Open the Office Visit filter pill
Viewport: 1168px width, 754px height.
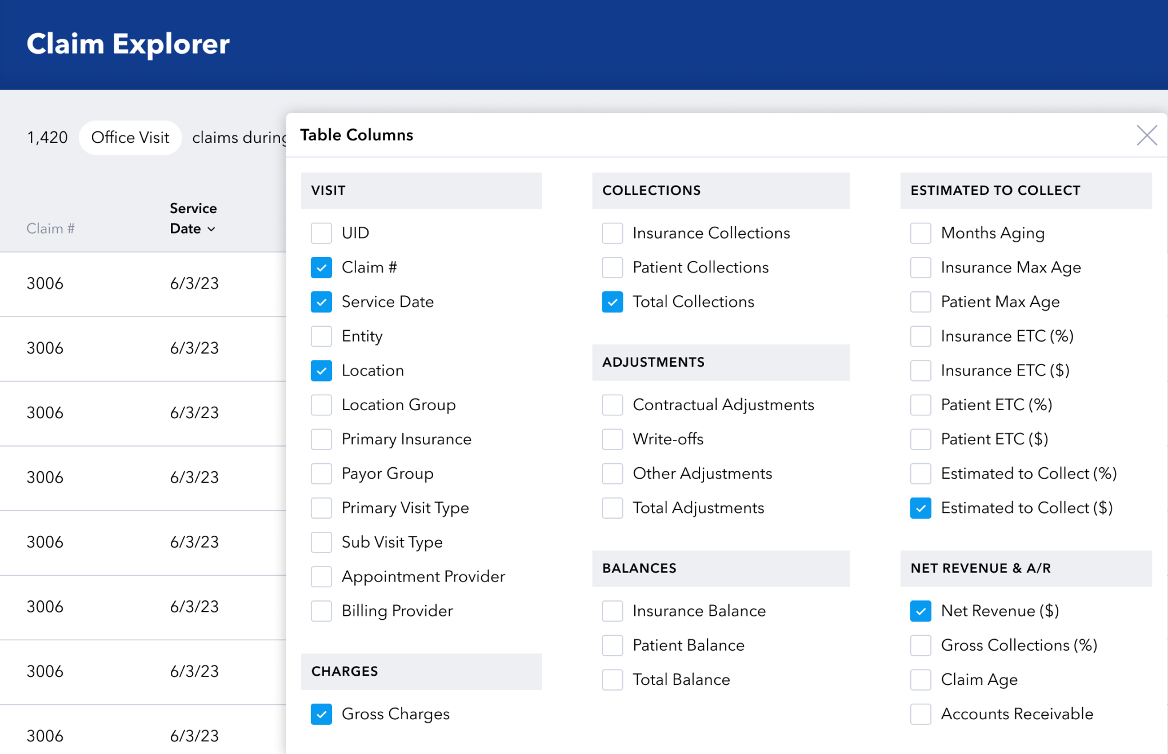tap(130, 138)
